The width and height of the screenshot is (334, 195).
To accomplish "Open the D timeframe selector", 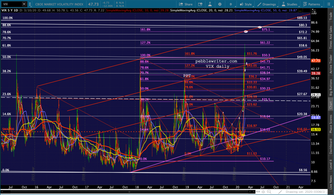I will (231, 4).
